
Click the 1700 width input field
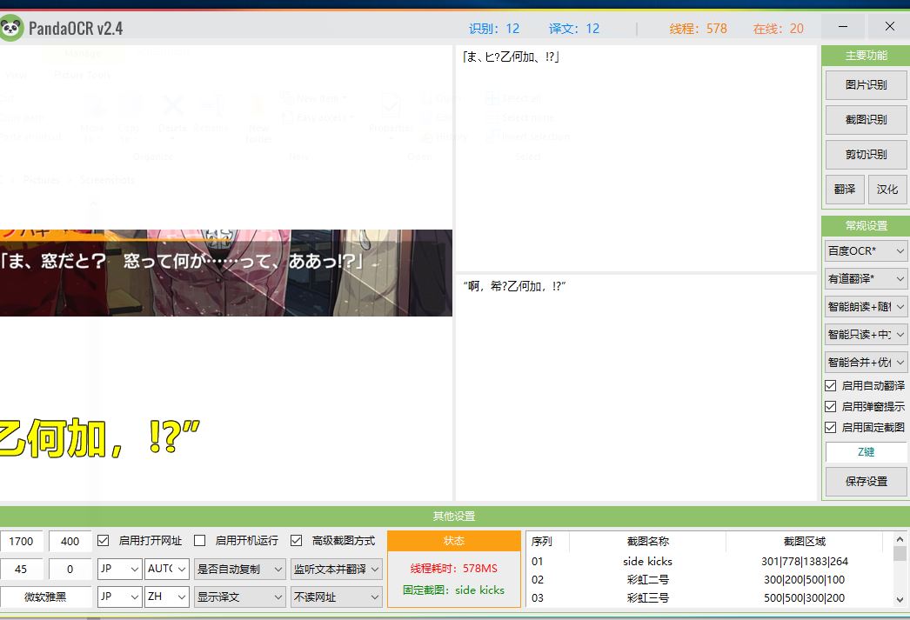click(x=22, y=541)
